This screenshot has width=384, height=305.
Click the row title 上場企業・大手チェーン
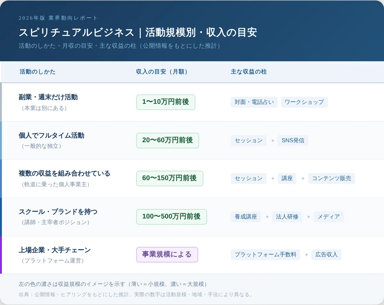55,250
